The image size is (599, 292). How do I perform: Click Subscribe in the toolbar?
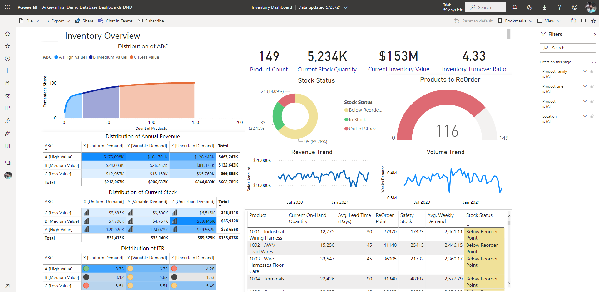click(151, 21)
